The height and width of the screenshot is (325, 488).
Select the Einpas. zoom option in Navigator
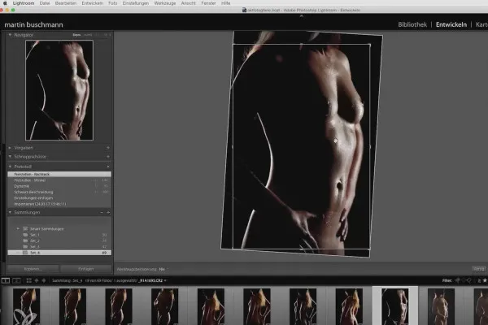coord(76,35)
